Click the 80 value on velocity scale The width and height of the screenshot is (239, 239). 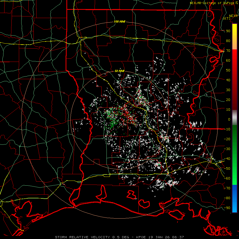point(228,41)
